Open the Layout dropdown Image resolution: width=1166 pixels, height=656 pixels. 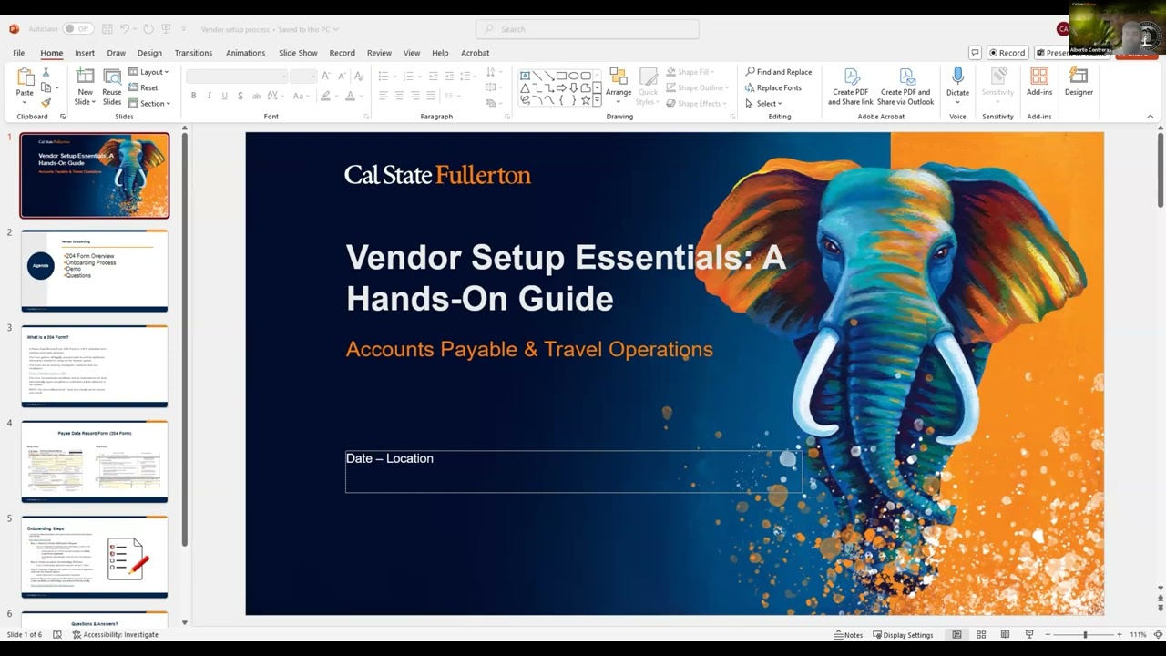pyautogui.click(x=148, y=72)
